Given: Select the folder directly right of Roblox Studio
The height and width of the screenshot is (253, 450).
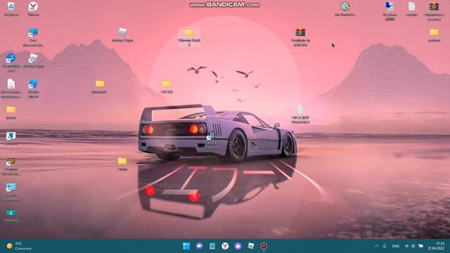Looking at the screenshot, I should point(100,86).
